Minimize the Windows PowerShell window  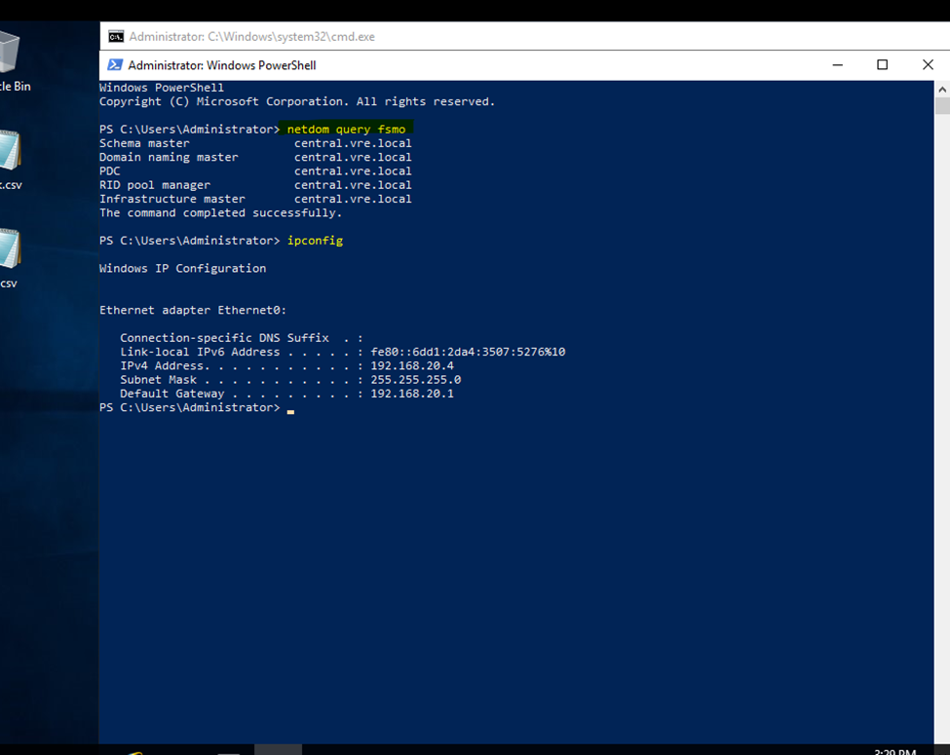[837, 65]
